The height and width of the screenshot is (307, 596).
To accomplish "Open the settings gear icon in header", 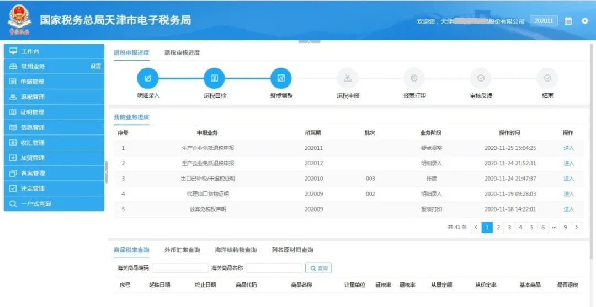I will pyautogui.click(x=584, y=21).
